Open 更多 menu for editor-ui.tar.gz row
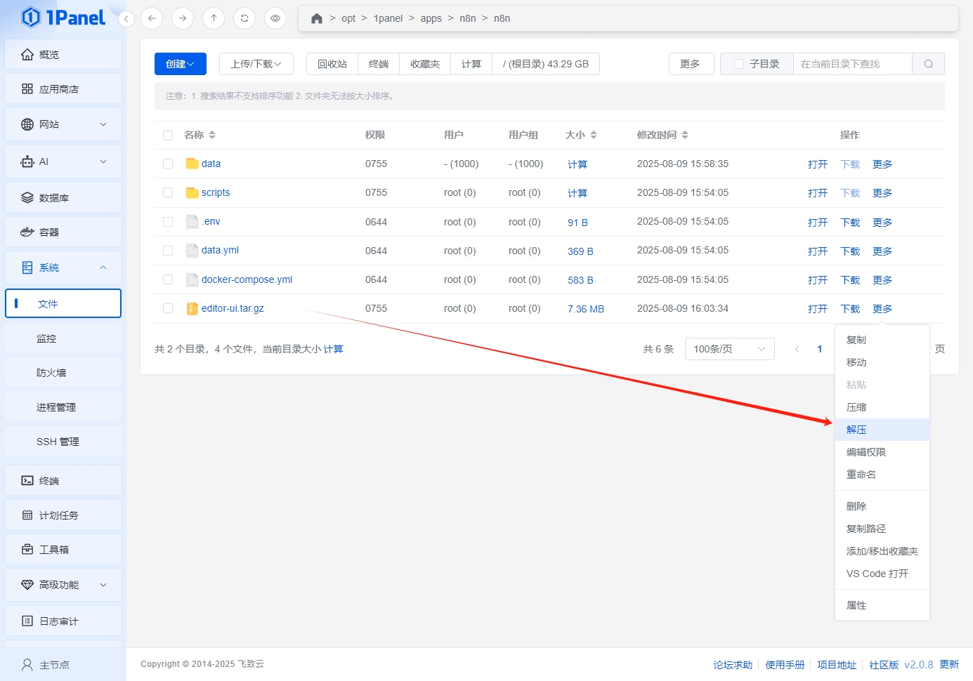Viewport: 973px width, 681px height. click(882, 309)
